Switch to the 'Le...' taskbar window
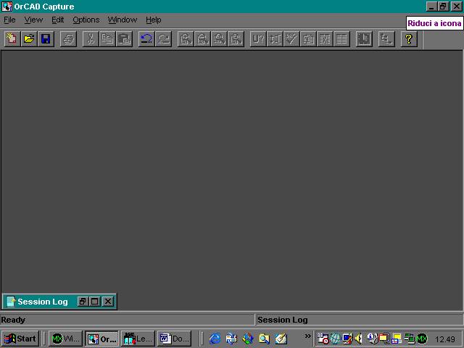This screenshot has height=348, width=464. click(138, 339)
